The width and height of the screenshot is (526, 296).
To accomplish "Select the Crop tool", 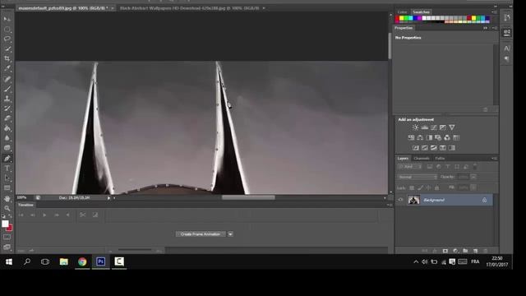I will (7, 58).
